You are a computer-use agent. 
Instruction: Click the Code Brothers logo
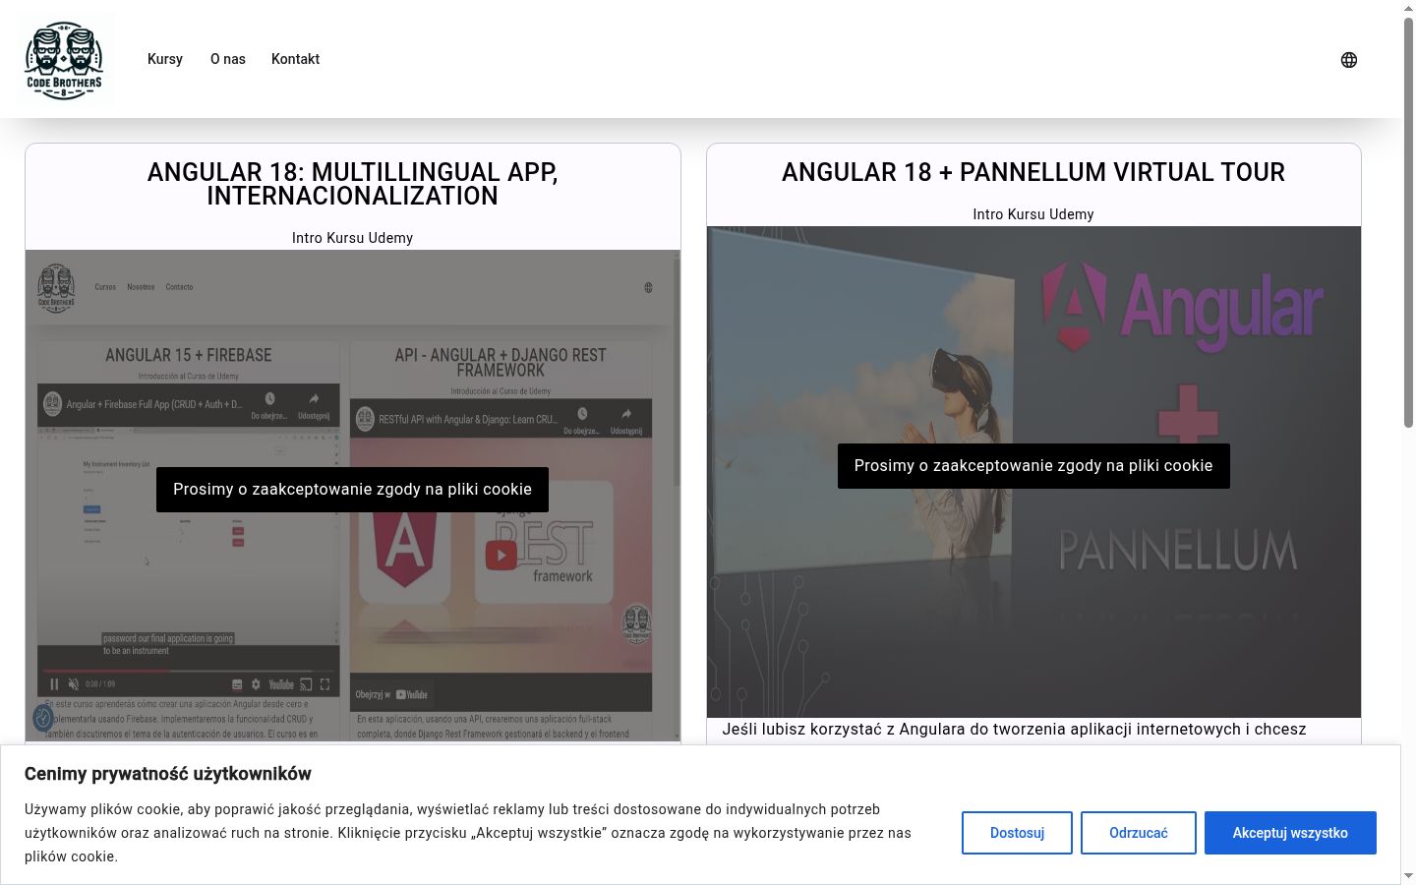point(65,59)
